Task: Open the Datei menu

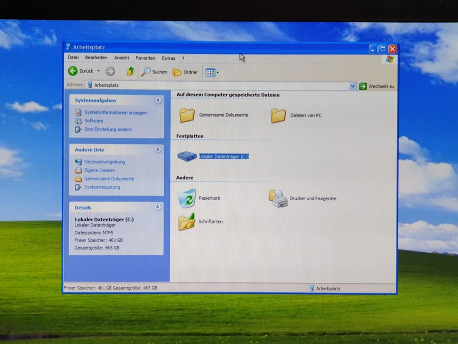Action: (73, 57)
